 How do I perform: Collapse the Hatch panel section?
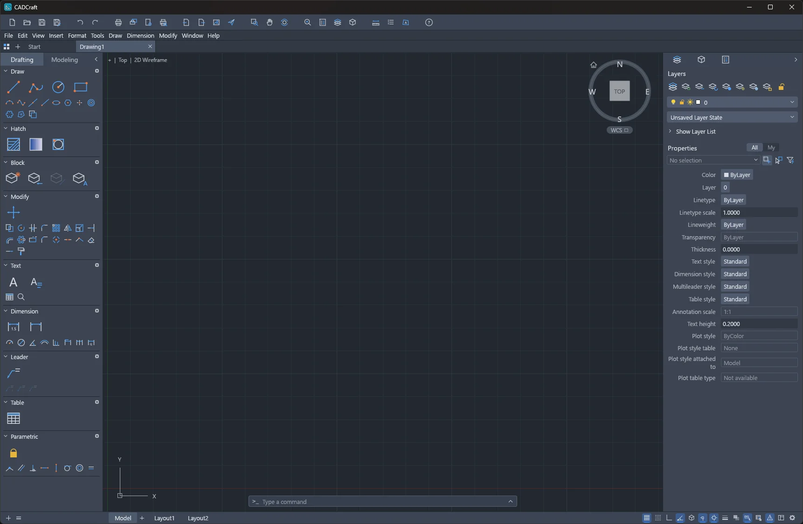coord(6,129)
